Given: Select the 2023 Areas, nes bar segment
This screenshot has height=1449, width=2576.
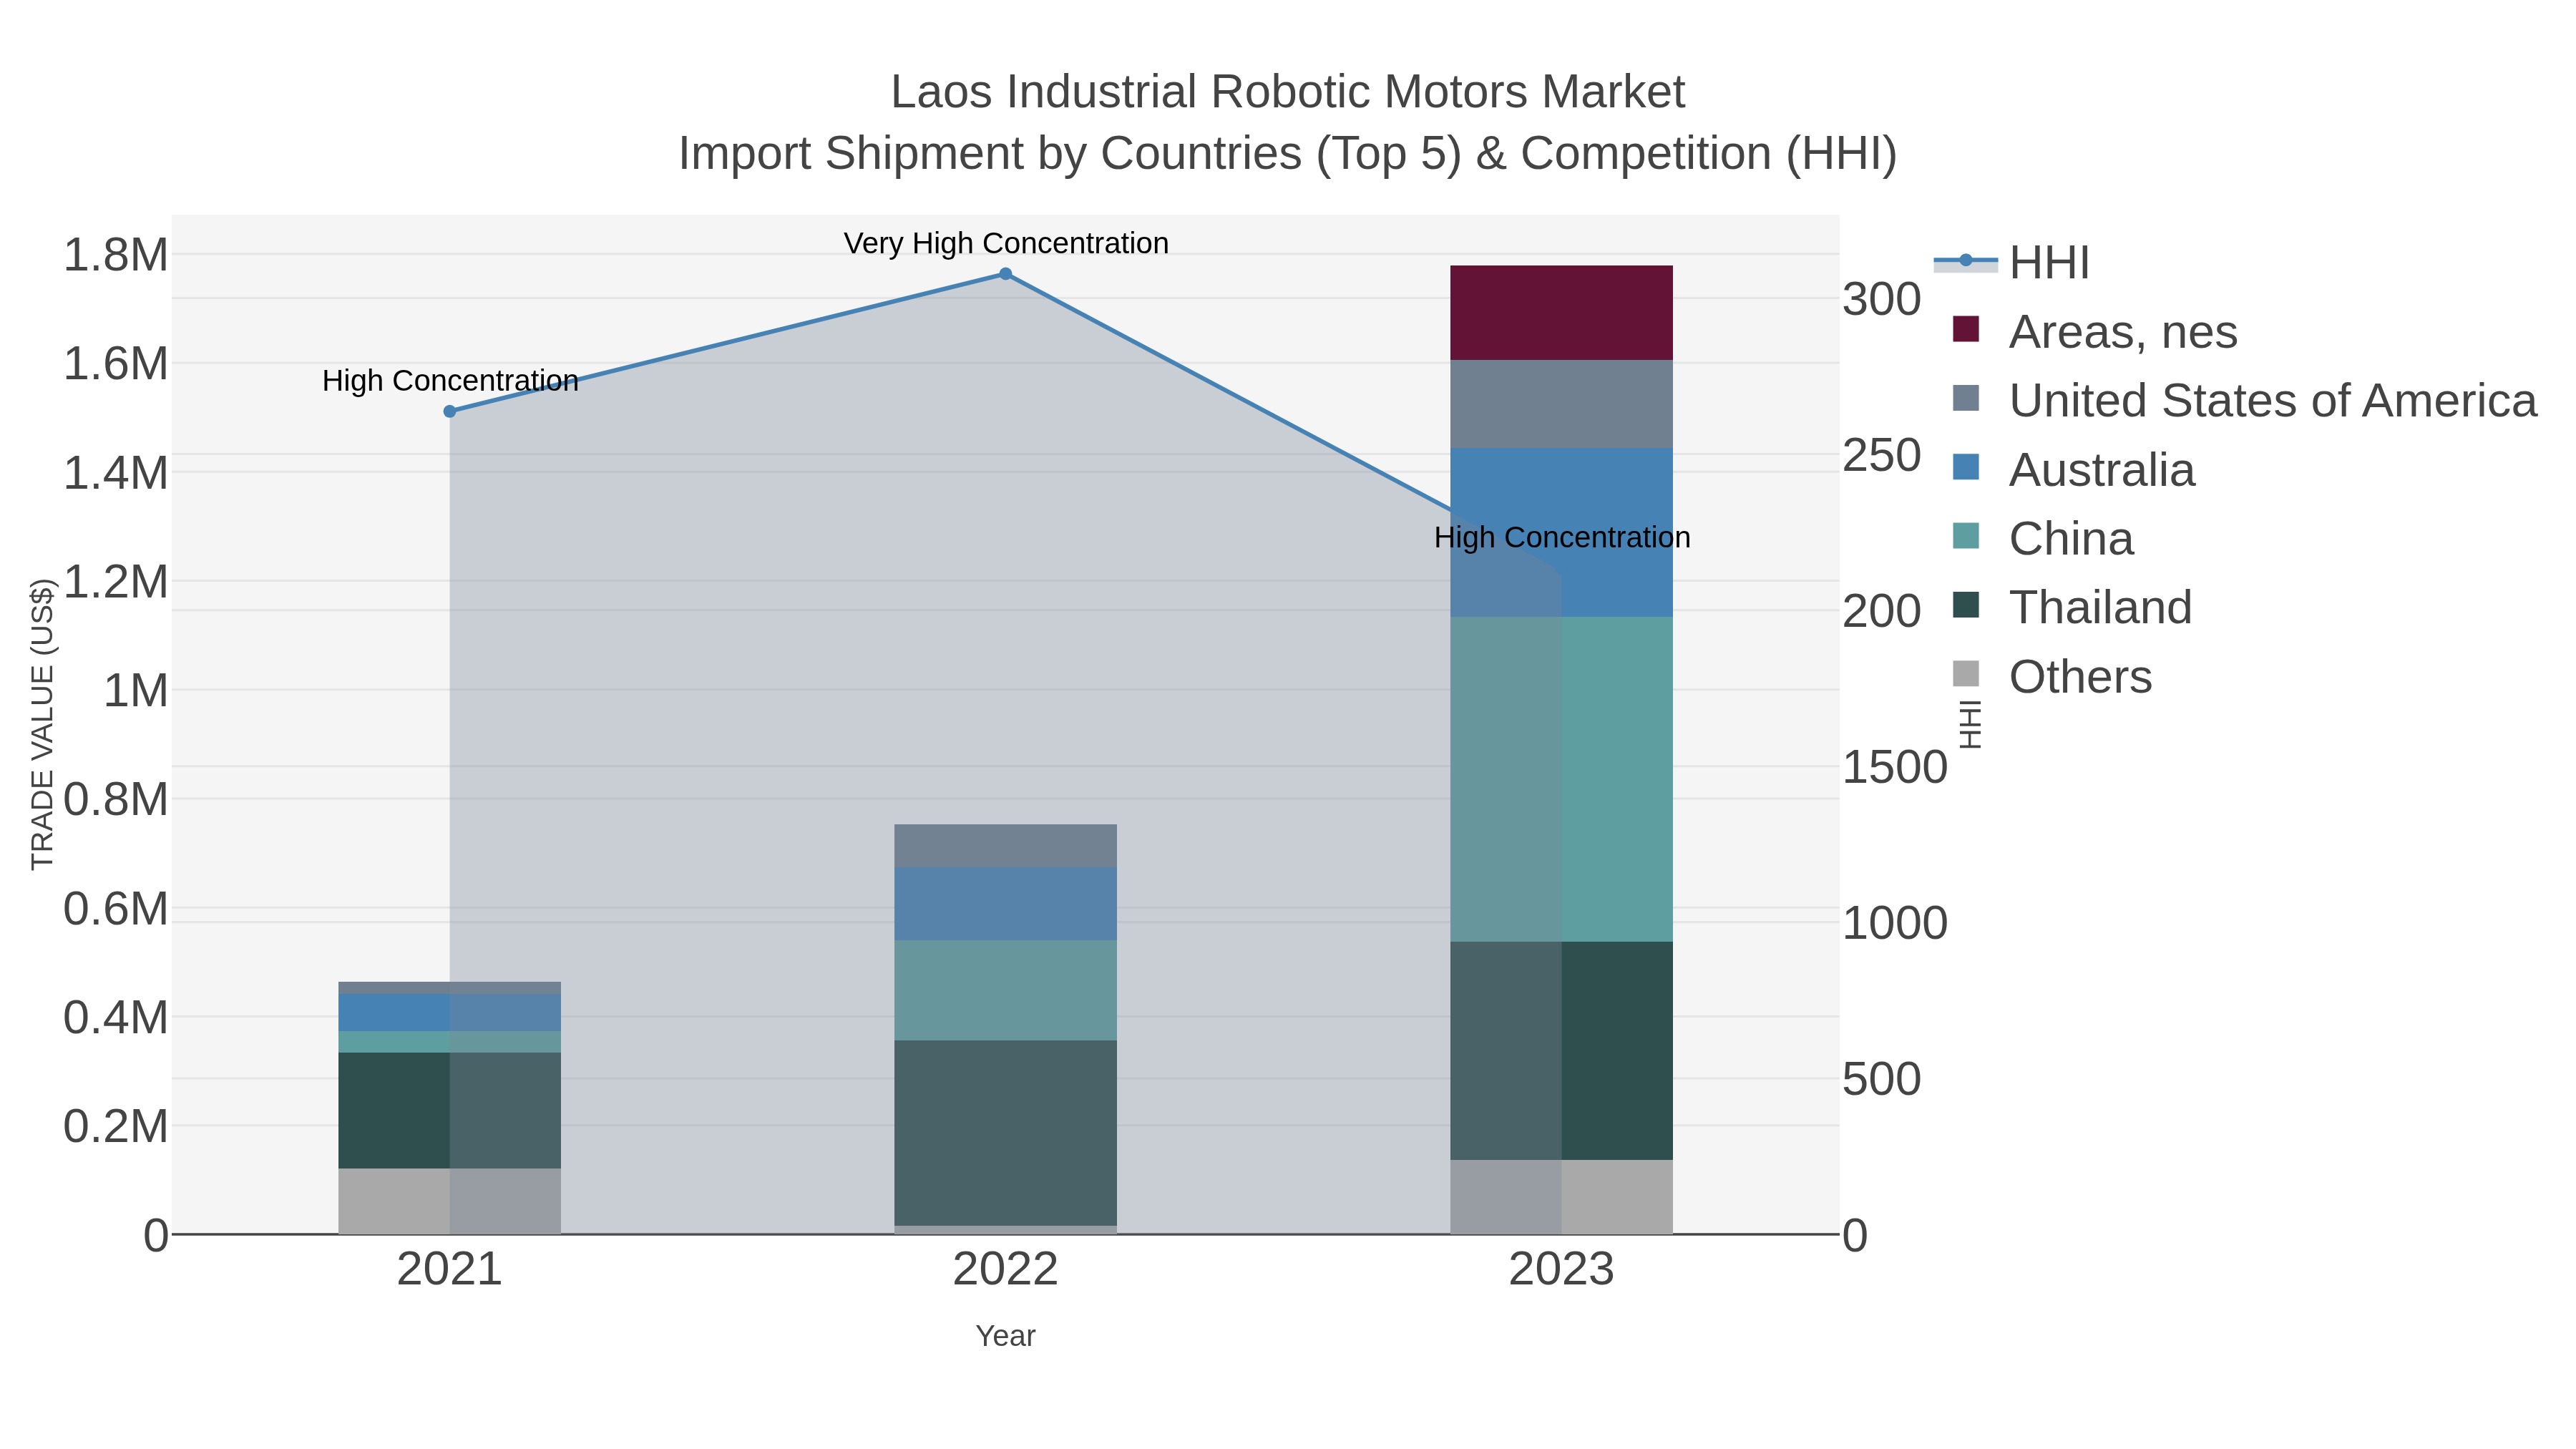Looking at the screenshot, I should pyautogui.click(x=1561, y=313).
